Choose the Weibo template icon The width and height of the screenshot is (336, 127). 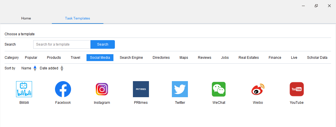[258, 89]
